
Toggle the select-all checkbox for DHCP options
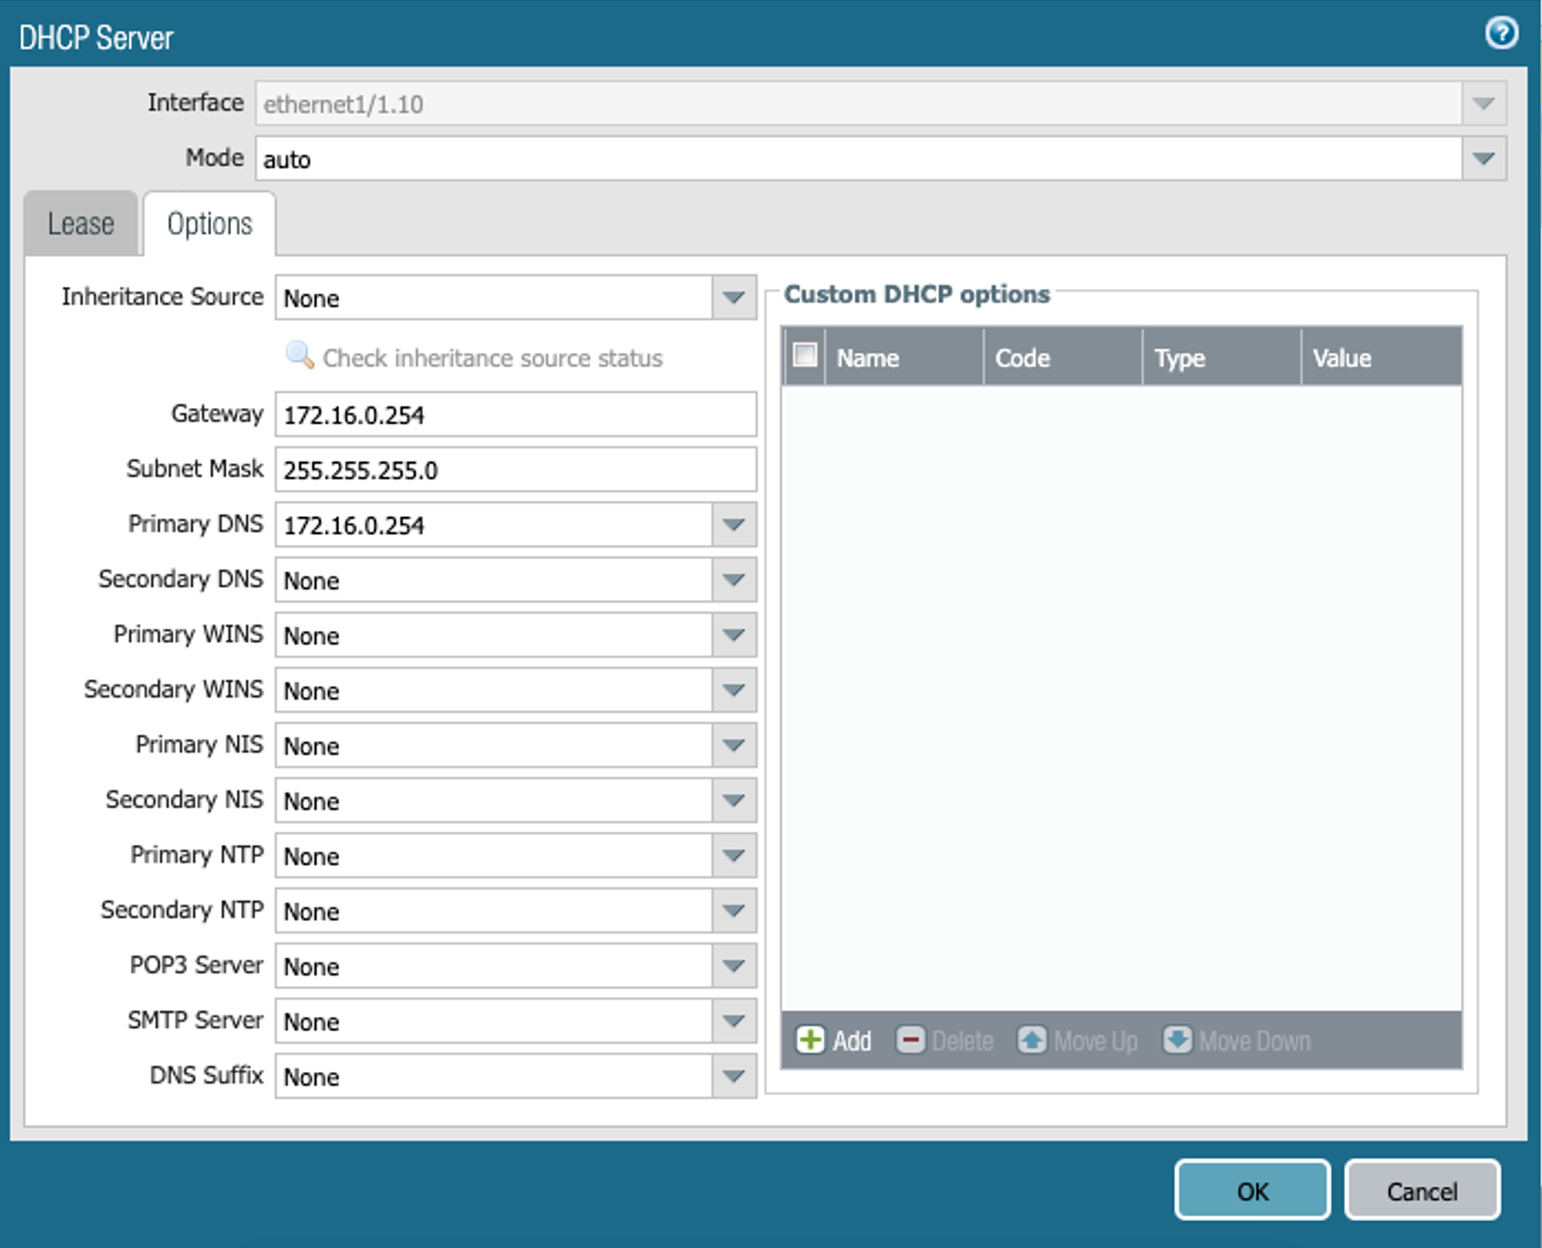[x=804, y=355]
